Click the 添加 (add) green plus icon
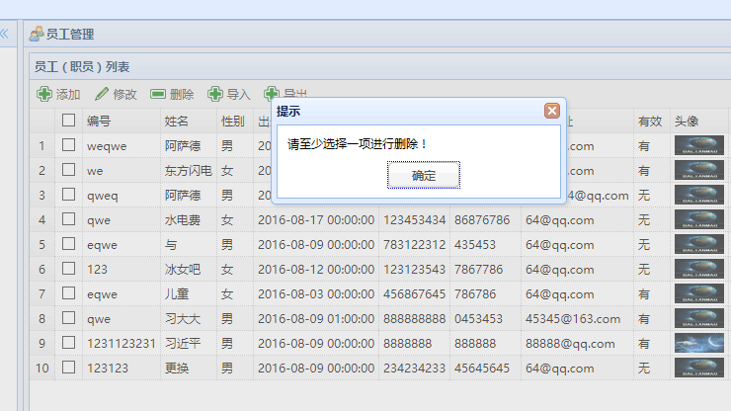731x411 pixels. point(44,95)
